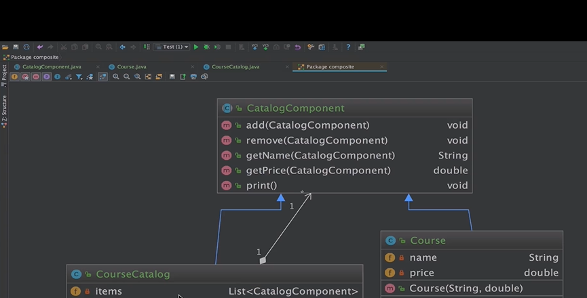
Task: Select the getName(CatalogComponent) method row
Action: point(345,155)
